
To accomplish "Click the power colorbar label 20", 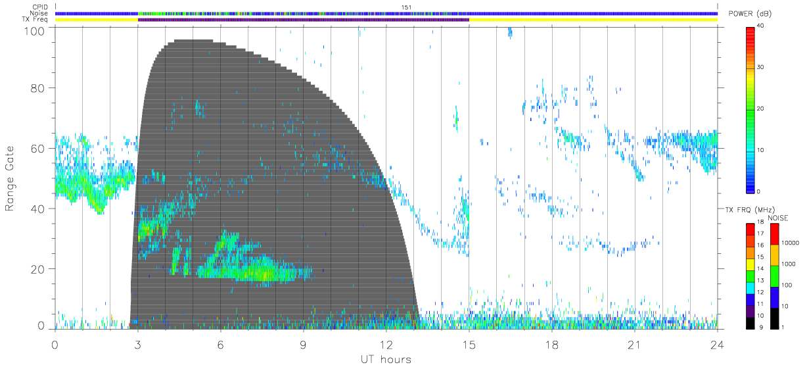I will tap(761, 109).
